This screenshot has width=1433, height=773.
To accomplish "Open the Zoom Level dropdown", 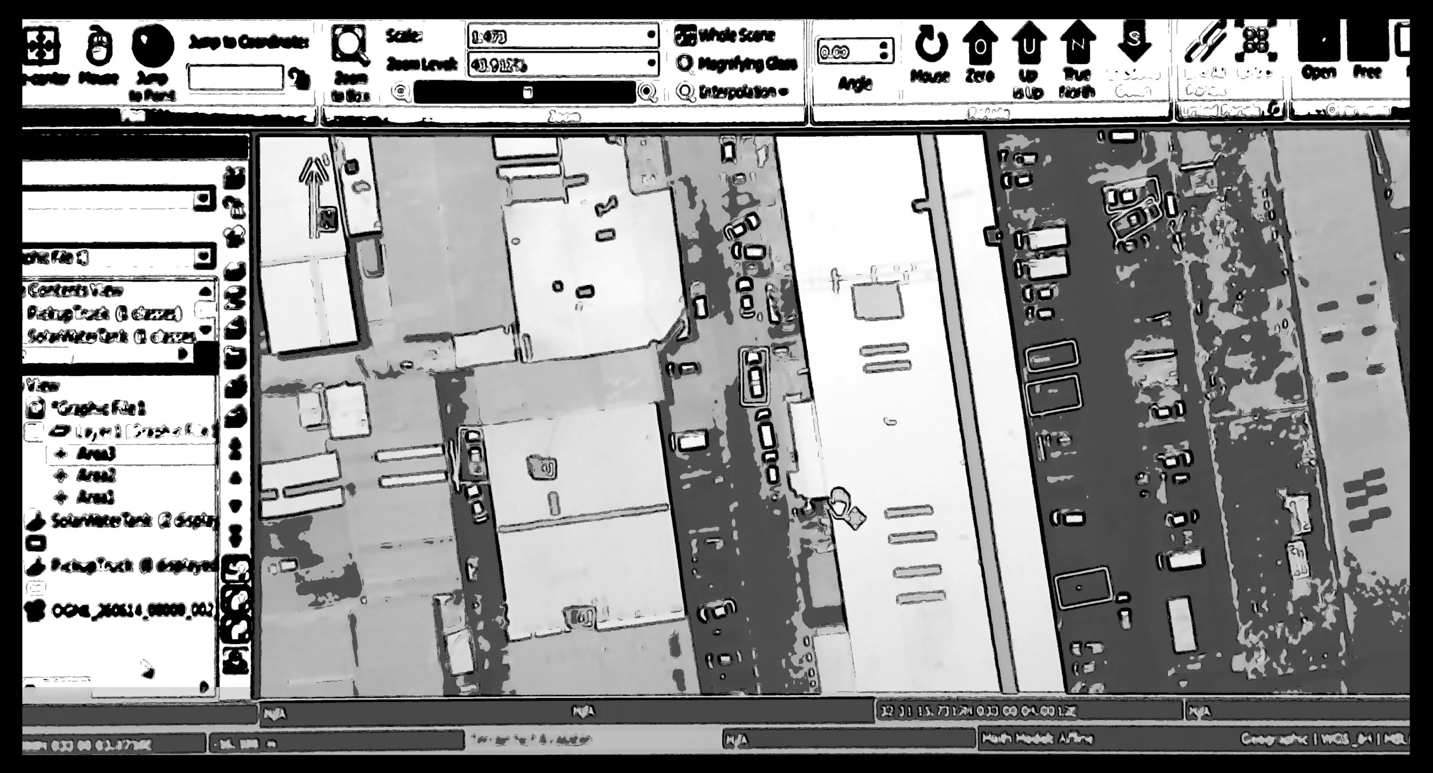I will pyautogui.click(x=651, y=63).
